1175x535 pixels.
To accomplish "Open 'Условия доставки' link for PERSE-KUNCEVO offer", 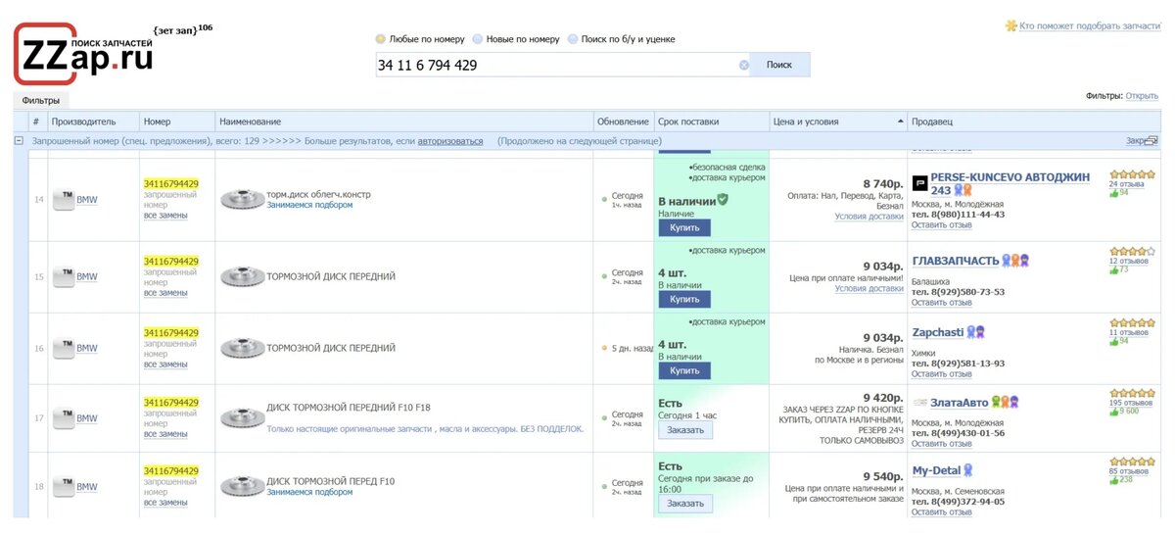I will 869,217.
